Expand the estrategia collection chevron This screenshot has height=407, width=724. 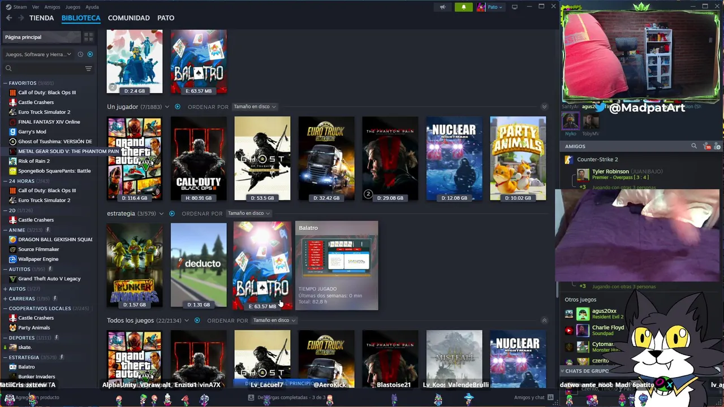point(161,213)
